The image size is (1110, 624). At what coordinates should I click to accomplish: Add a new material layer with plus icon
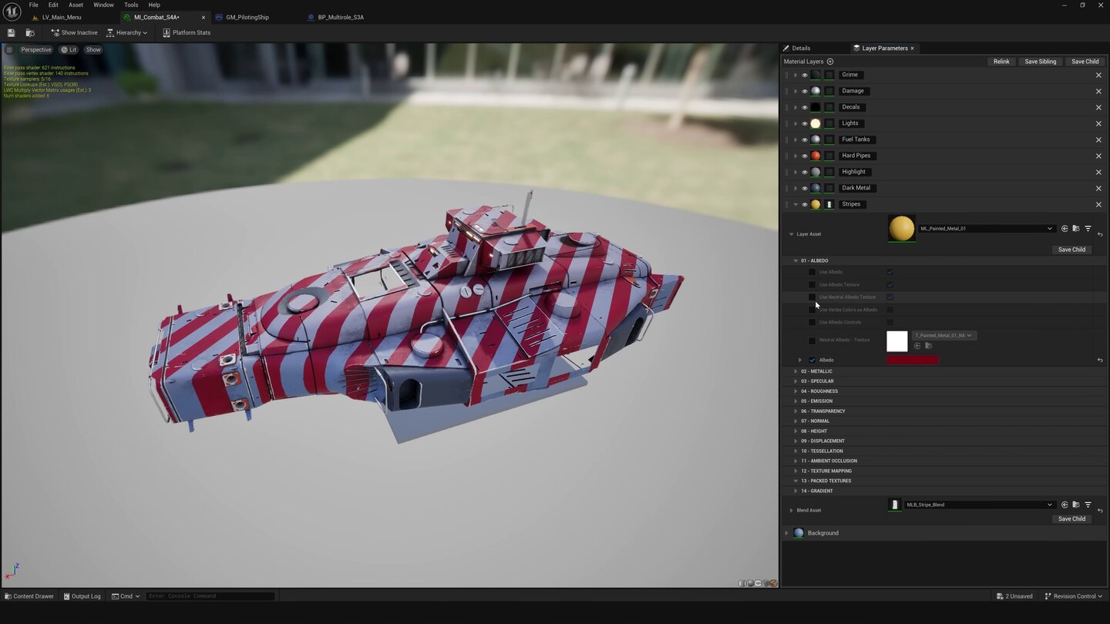click(x=830, y=62)
